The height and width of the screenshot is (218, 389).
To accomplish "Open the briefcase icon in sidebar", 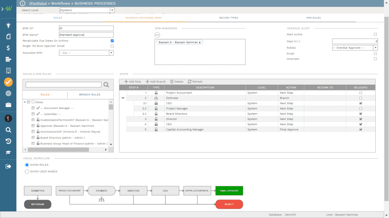I will coord(8,105).
